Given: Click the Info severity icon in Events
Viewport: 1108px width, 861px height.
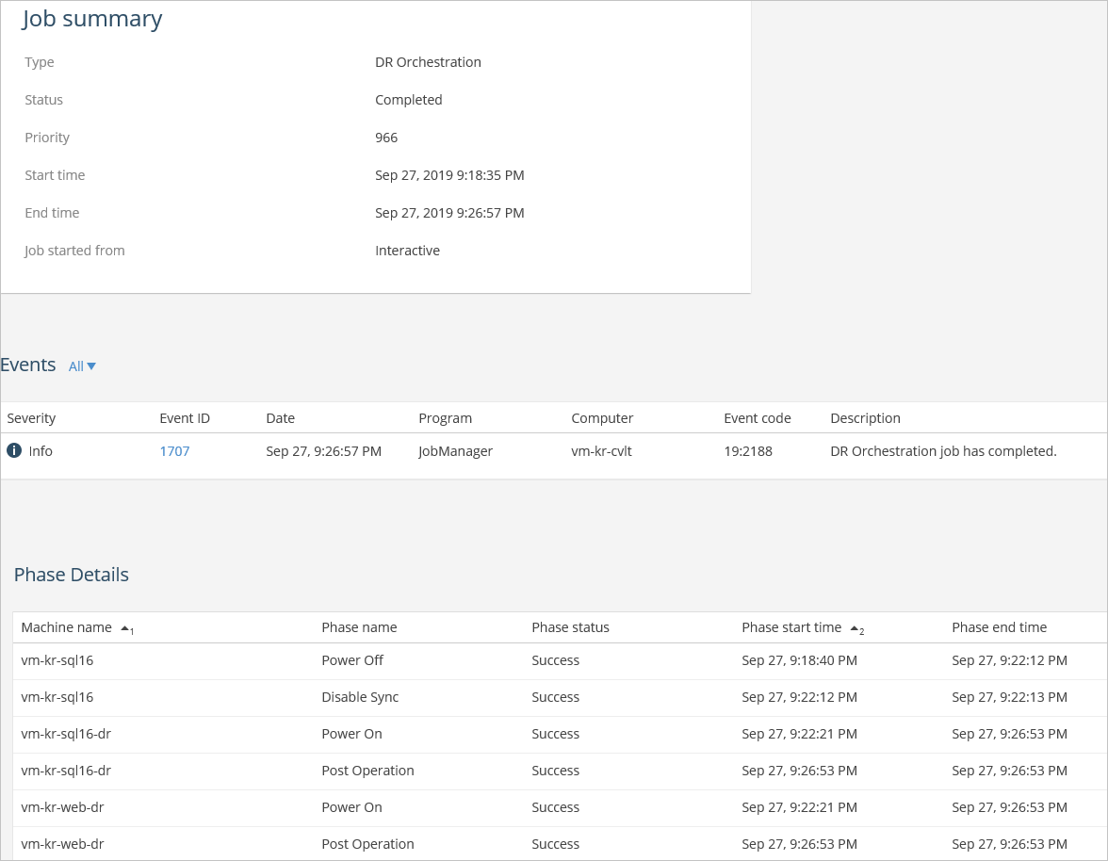Looking at the screenshot, I should (x=14, y=450).
